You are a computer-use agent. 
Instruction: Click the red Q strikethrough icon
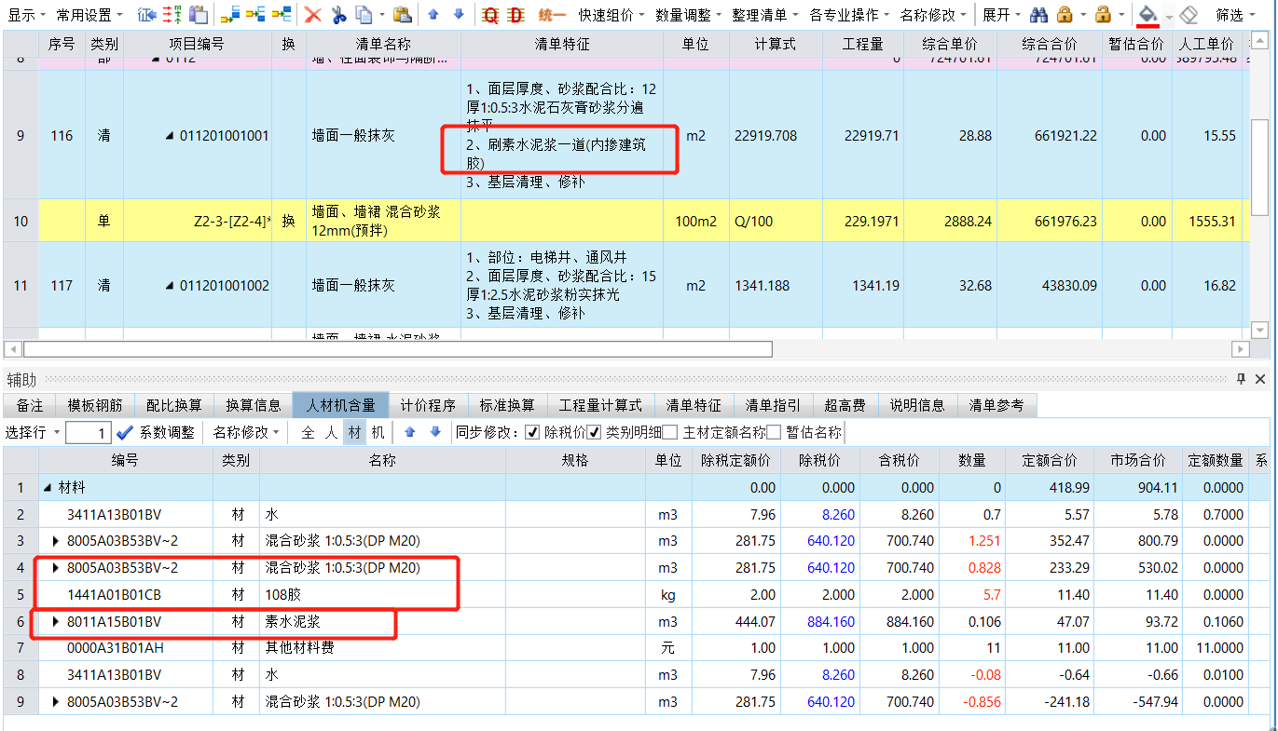tap(490, 14)
